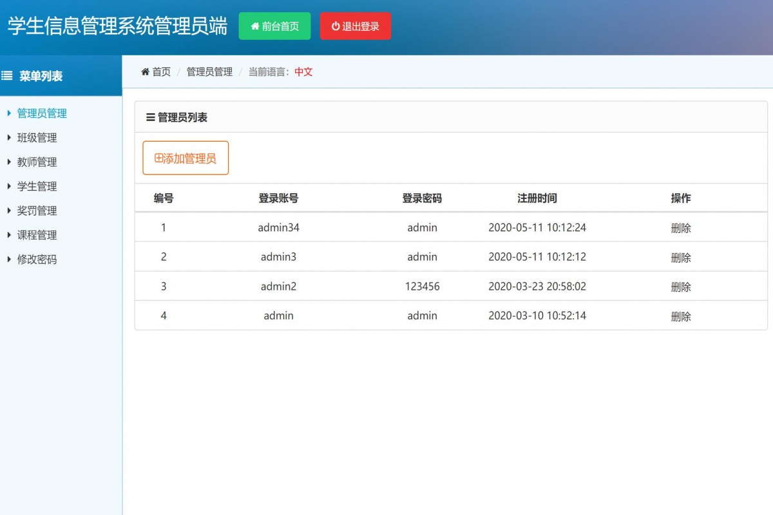Click the table row for account admin
The height and width of the screenshot is (515, 773).
pyautogui.click(x=386, y=315)
